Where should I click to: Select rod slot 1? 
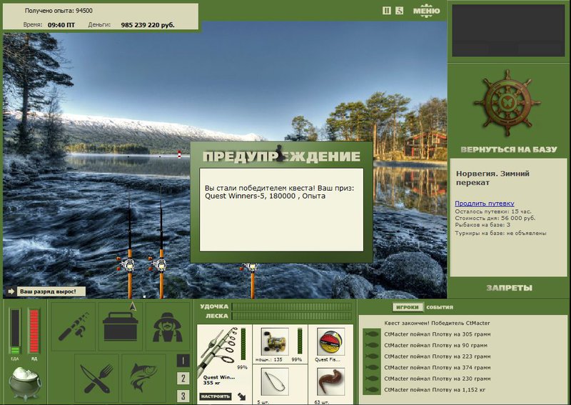pos(183,361)
